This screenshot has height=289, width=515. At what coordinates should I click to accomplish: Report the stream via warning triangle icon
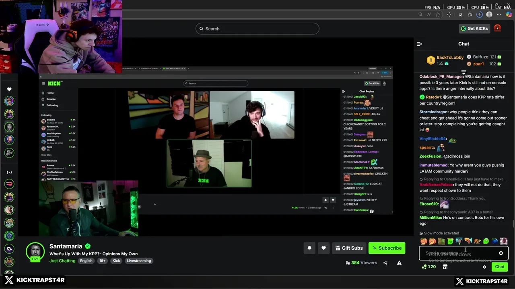(x=399, y=263)
